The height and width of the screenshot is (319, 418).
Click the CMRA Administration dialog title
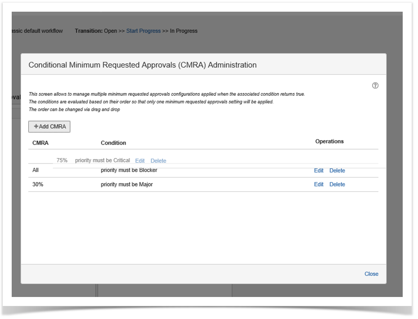coord(142,65)
